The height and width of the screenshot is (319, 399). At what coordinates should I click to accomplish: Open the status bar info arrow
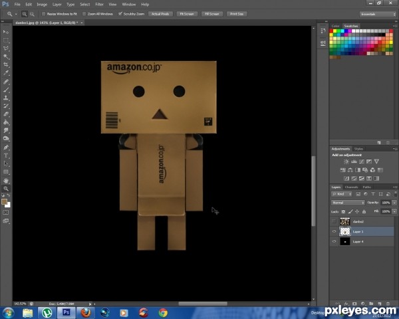[x=90, y=304]
